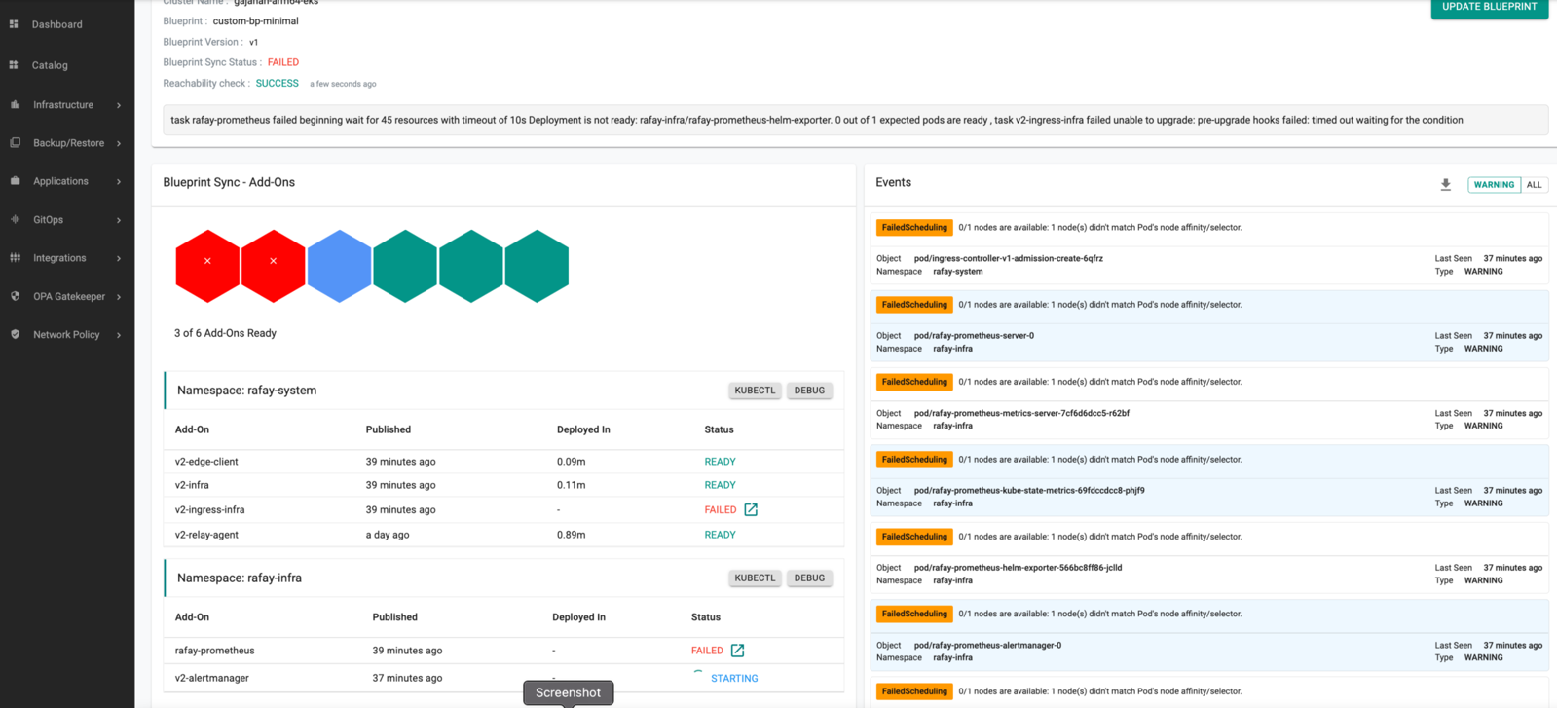Open the Infrastructure menu item
This screenshot has width=1557, height=708.
click(x=63, y=104)
